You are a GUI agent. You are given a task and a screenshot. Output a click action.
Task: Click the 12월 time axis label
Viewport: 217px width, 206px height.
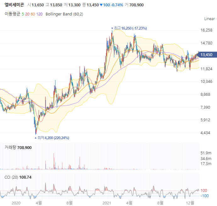(190, 203)
